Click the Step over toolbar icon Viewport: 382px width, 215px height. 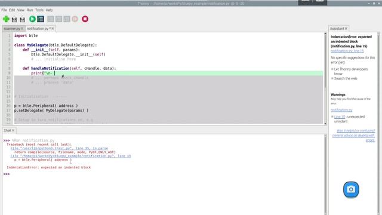click(51, 19)
